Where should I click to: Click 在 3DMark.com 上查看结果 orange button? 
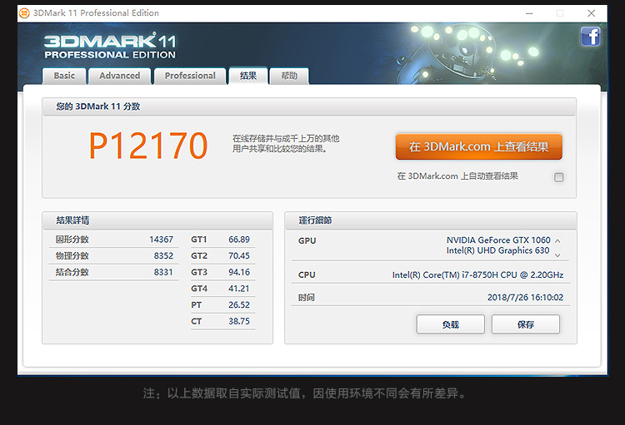pyautogui.click(x=478, y=147)
